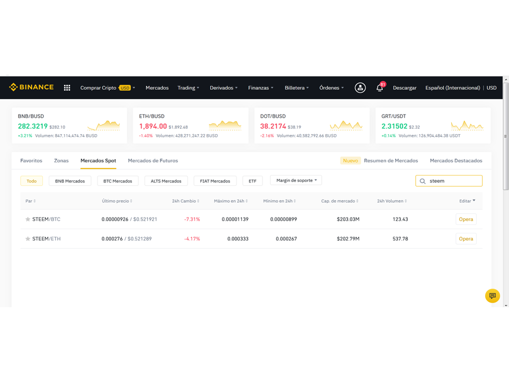Change language Español (Internacional)
Image resolution: width=509 pixels, height=382 pixels.
(x=452, y=88)
